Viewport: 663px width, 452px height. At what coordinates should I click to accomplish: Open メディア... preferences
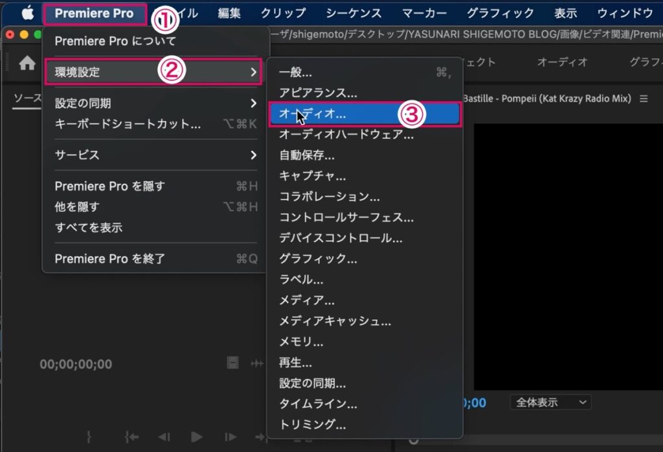365,300
